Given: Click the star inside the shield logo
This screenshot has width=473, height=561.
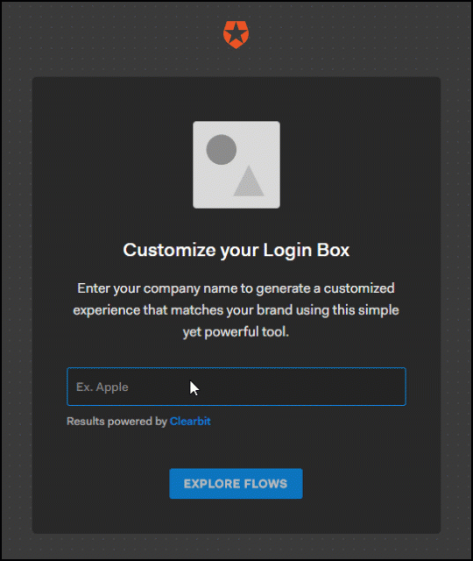Looking at the screenshot, I should pos(236,33).
